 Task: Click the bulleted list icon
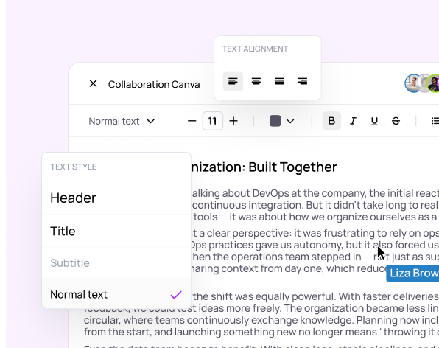click(435, 121)
